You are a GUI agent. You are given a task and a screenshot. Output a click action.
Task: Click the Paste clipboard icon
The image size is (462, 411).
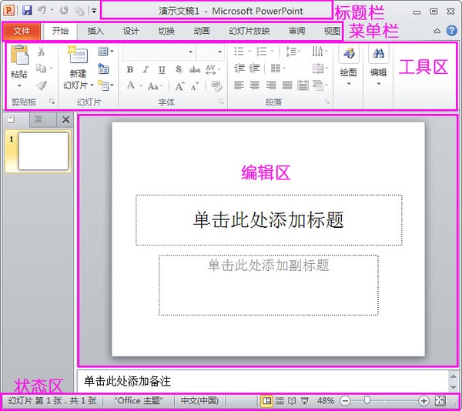pyautogui.click(x=19, y=55)
